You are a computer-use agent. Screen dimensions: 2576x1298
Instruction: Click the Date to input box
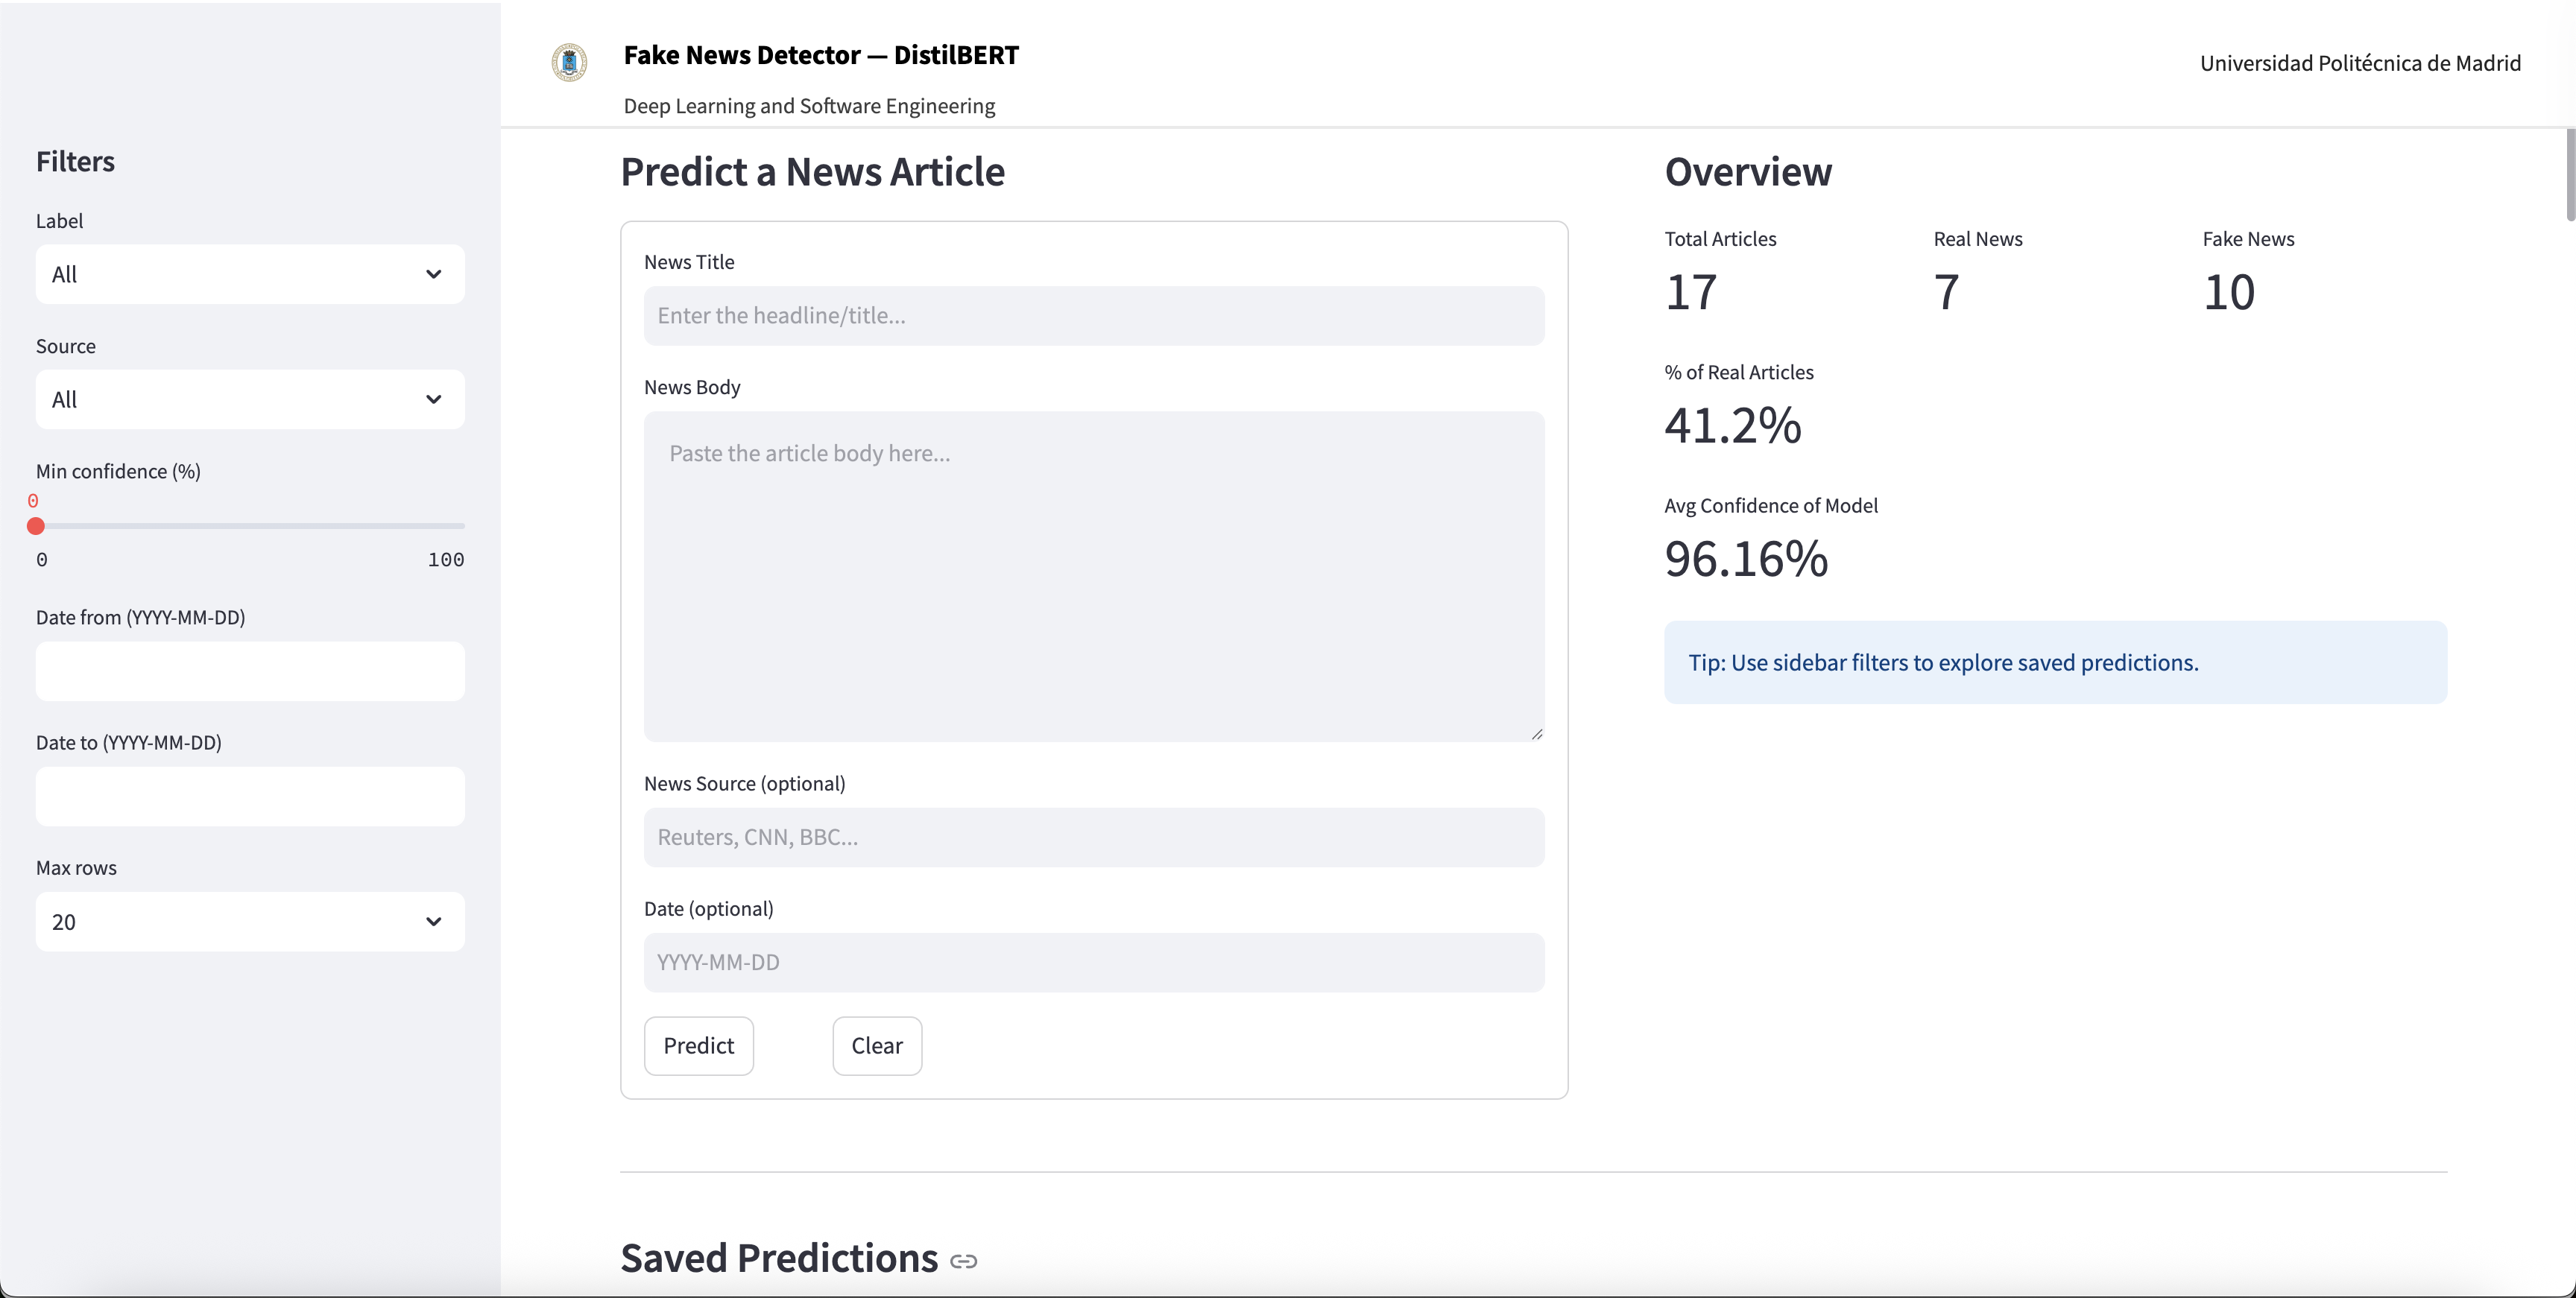click(249, 796)
